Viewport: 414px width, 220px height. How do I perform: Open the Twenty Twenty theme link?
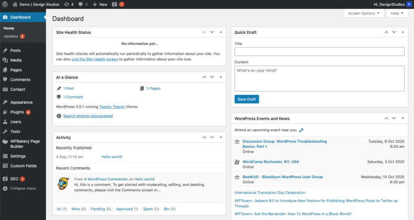pos(112,107)
